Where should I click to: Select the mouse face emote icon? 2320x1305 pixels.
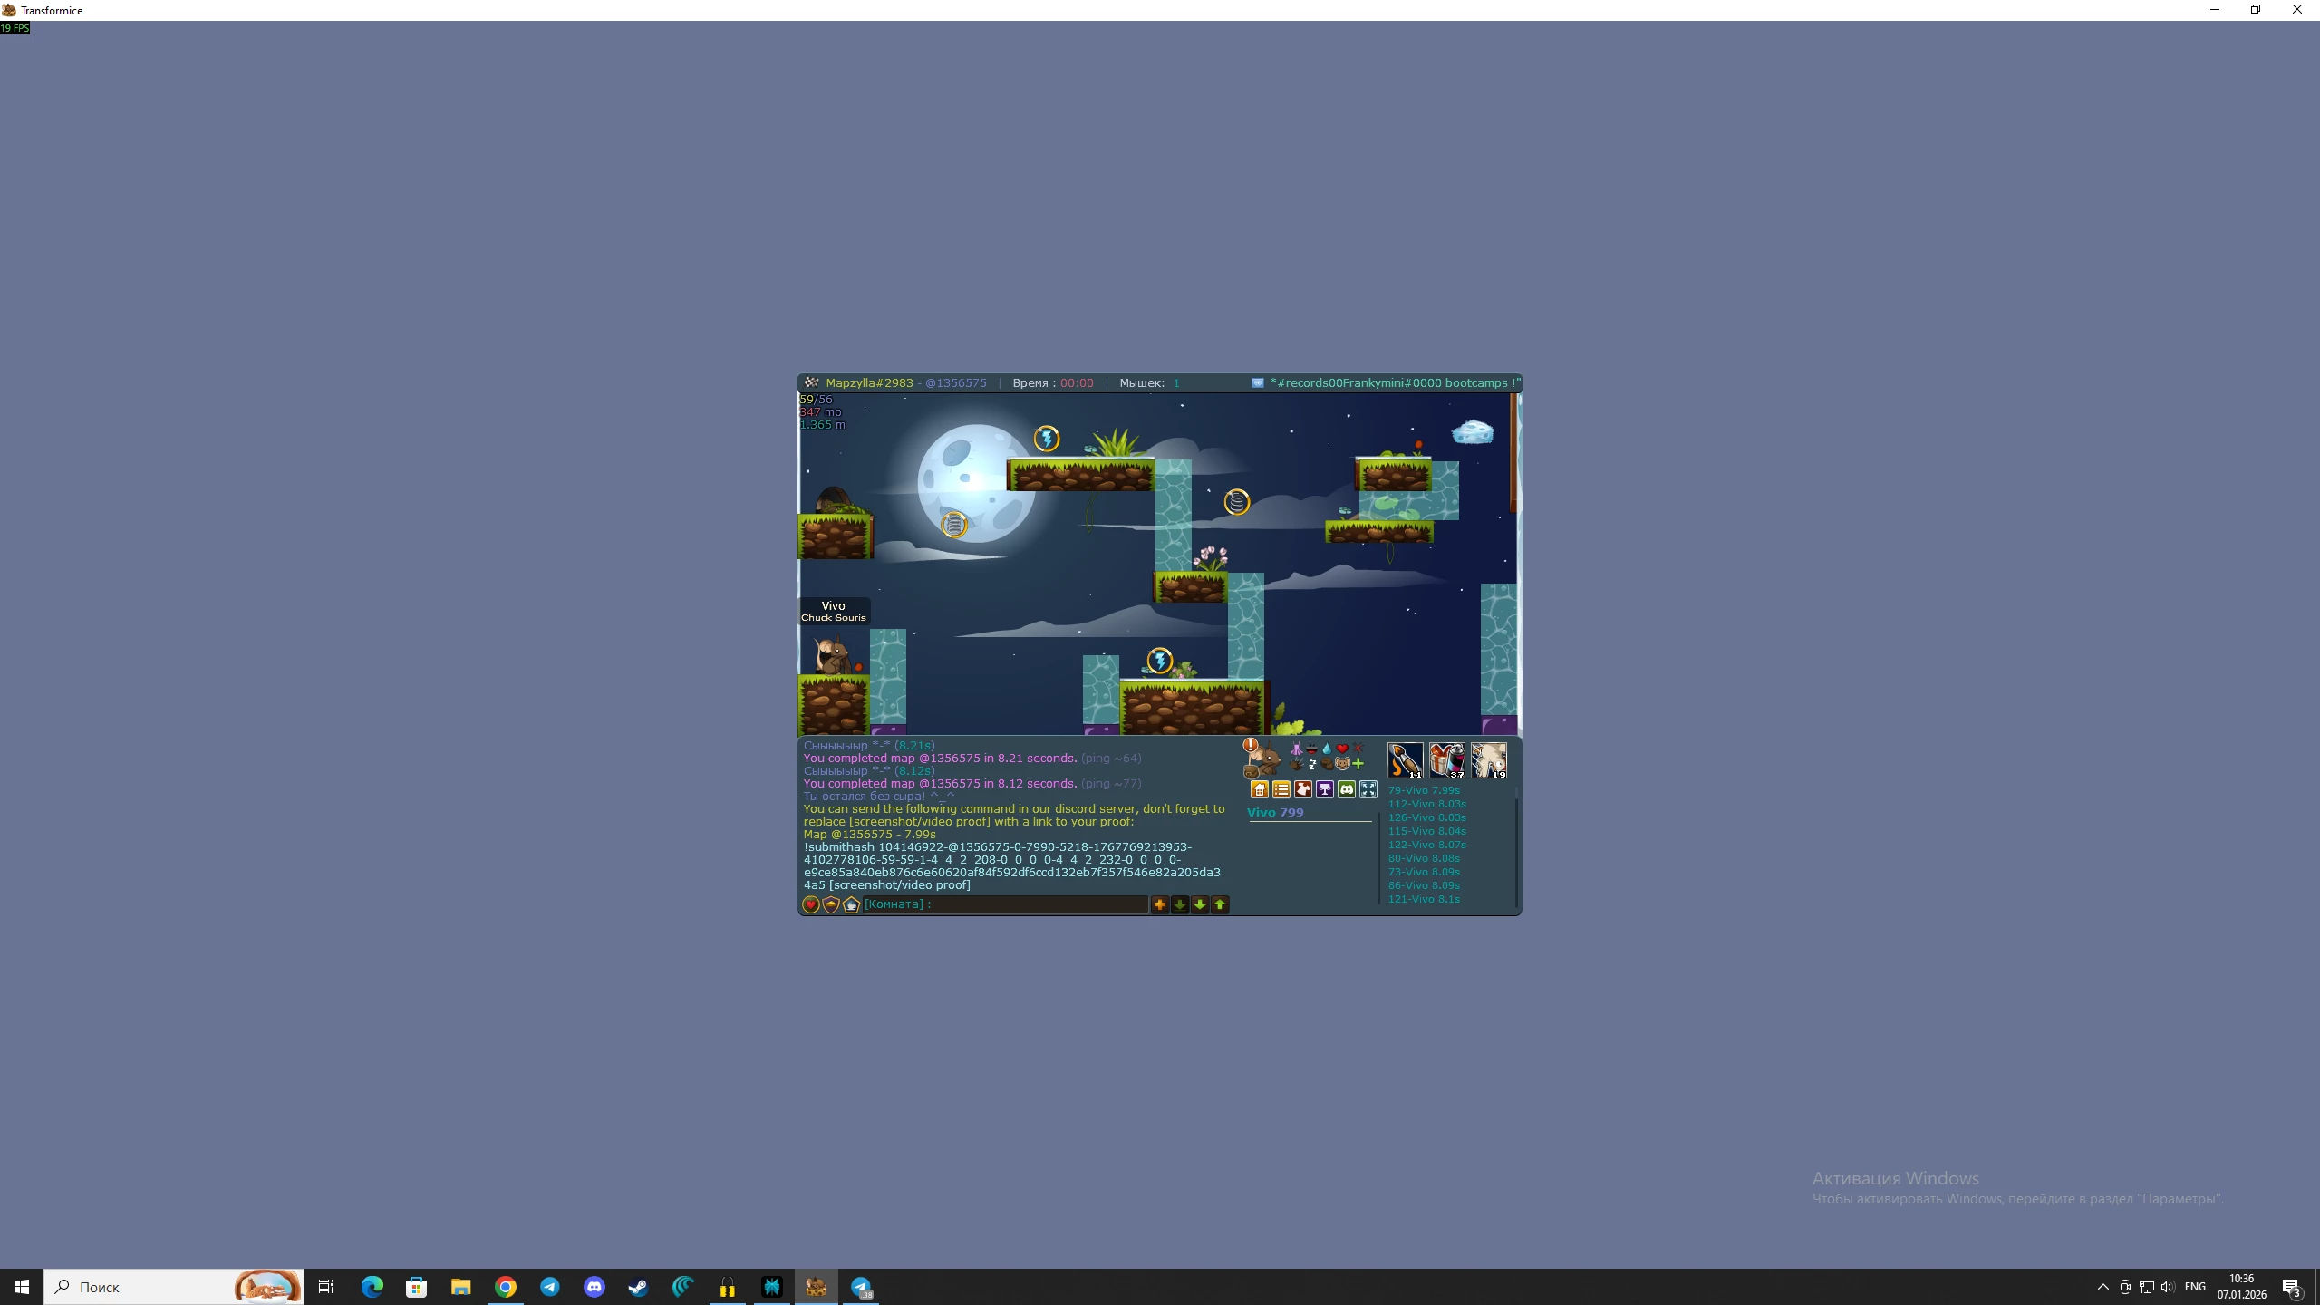(x=1342, y=764)
